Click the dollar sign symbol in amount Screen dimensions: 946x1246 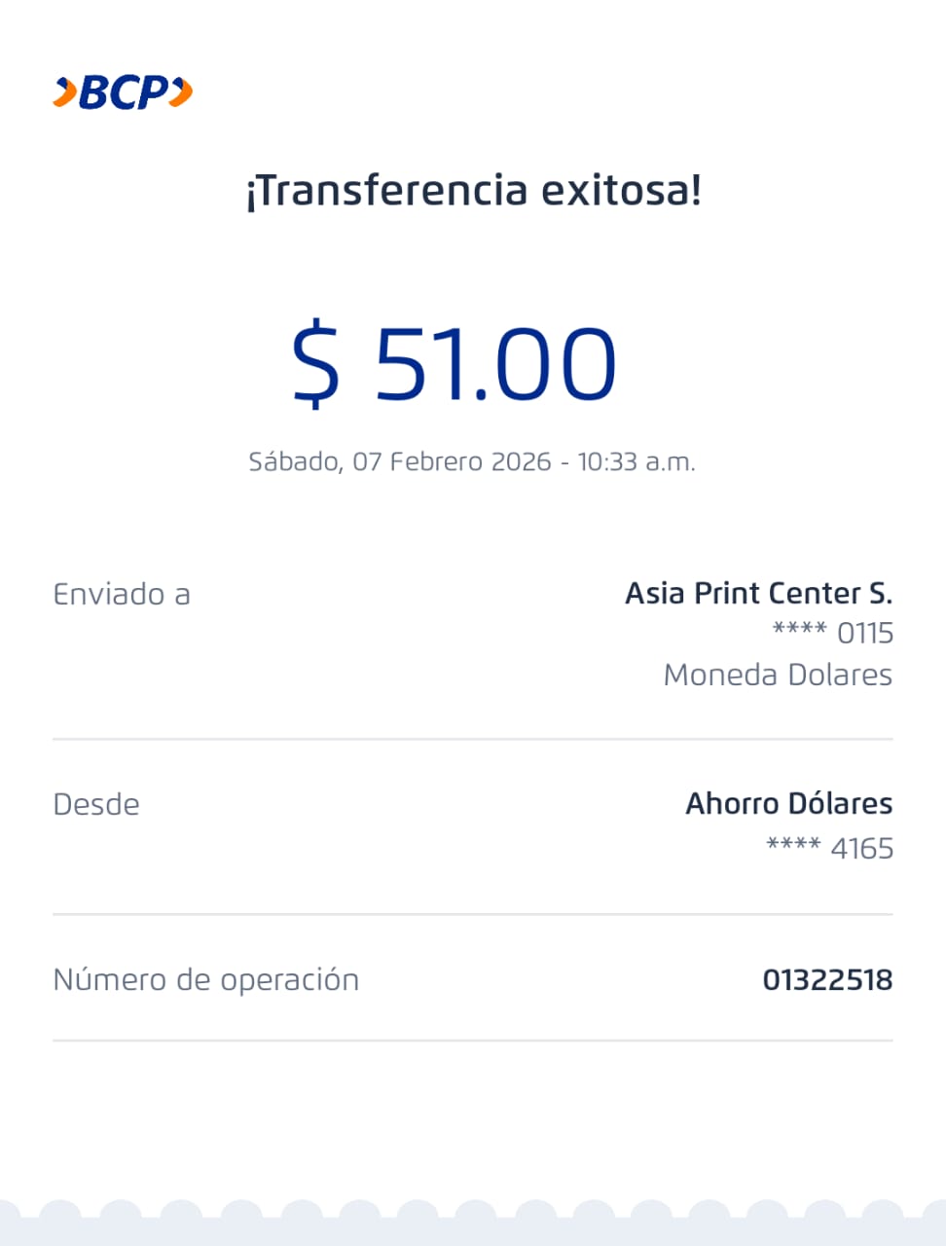[x=316, y=363]
